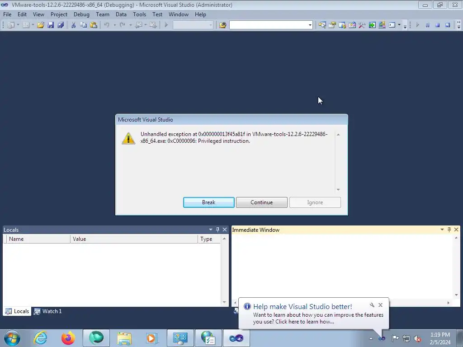The image size is (463, 347).
Task: Open notification balloon settings wrench icon
Action: 372,305
